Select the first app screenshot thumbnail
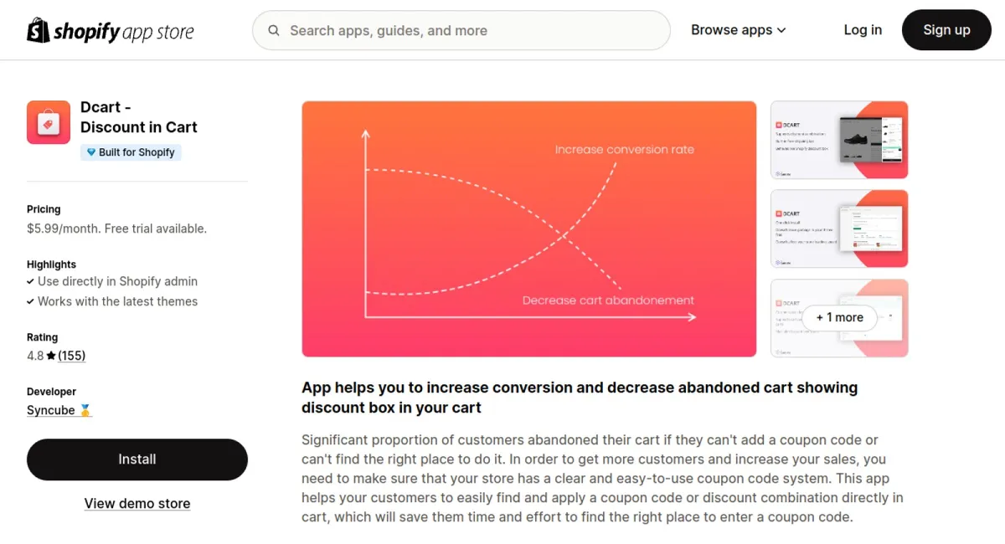The height and width of the screenshot is (544, 1005). click(838, 140)
